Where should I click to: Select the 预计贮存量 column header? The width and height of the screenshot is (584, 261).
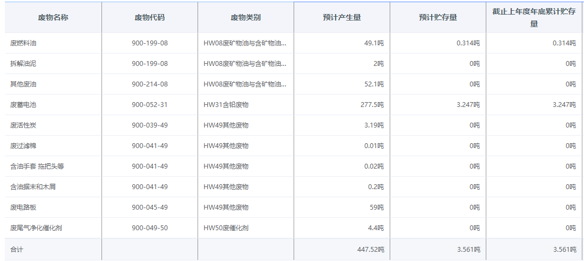coord(438,17)
